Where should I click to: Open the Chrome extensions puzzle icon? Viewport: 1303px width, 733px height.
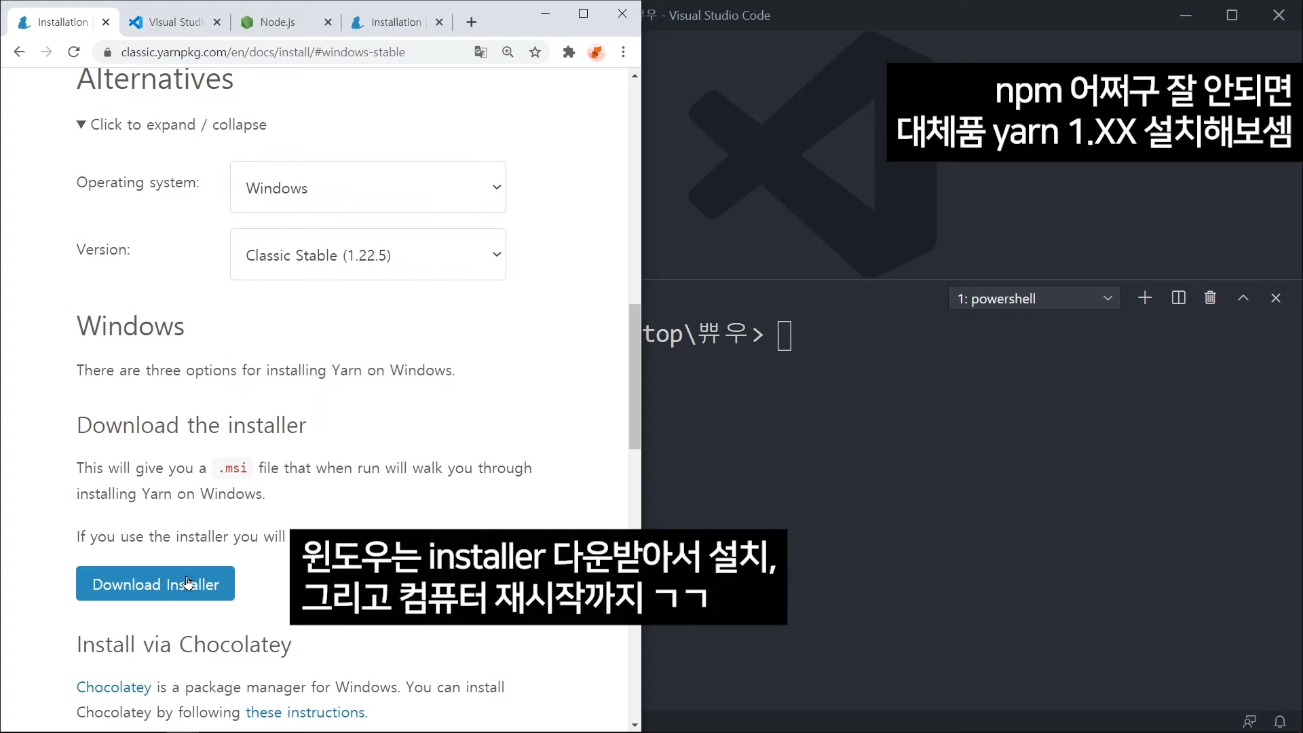(x=569, y=52)
